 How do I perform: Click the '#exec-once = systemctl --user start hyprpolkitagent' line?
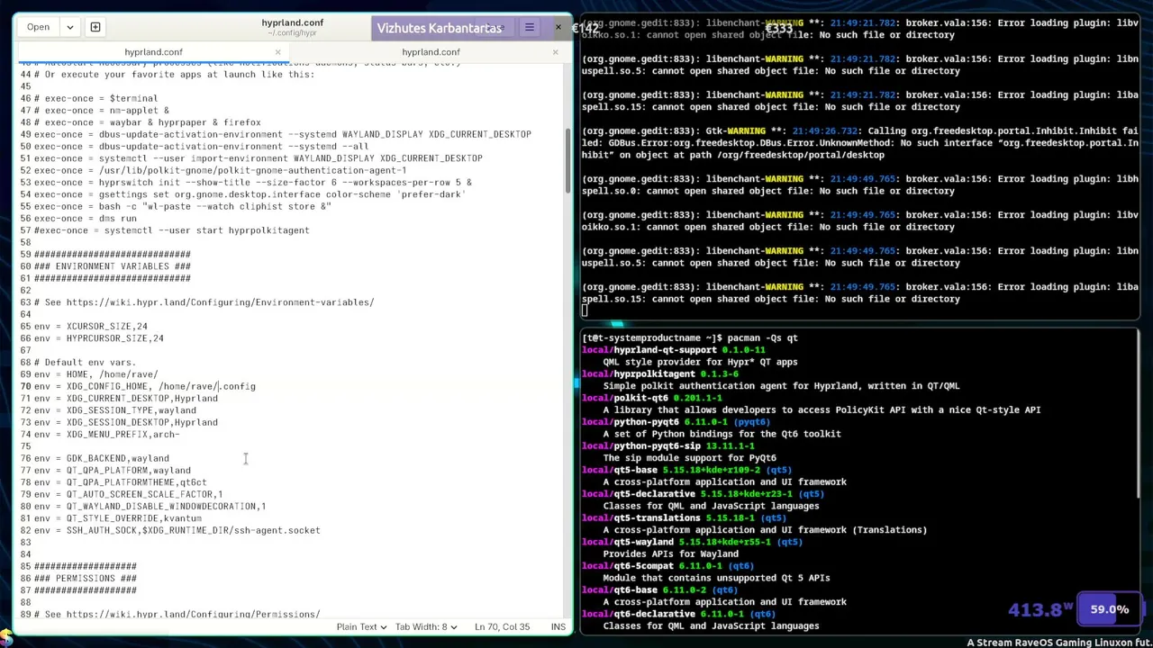[171, 230]
